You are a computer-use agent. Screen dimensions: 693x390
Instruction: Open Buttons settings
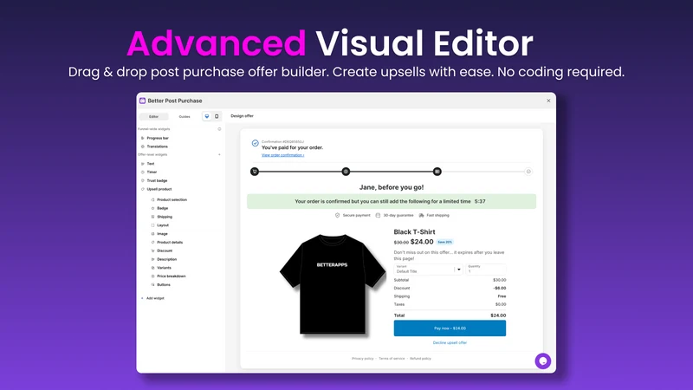pos(164,285)
